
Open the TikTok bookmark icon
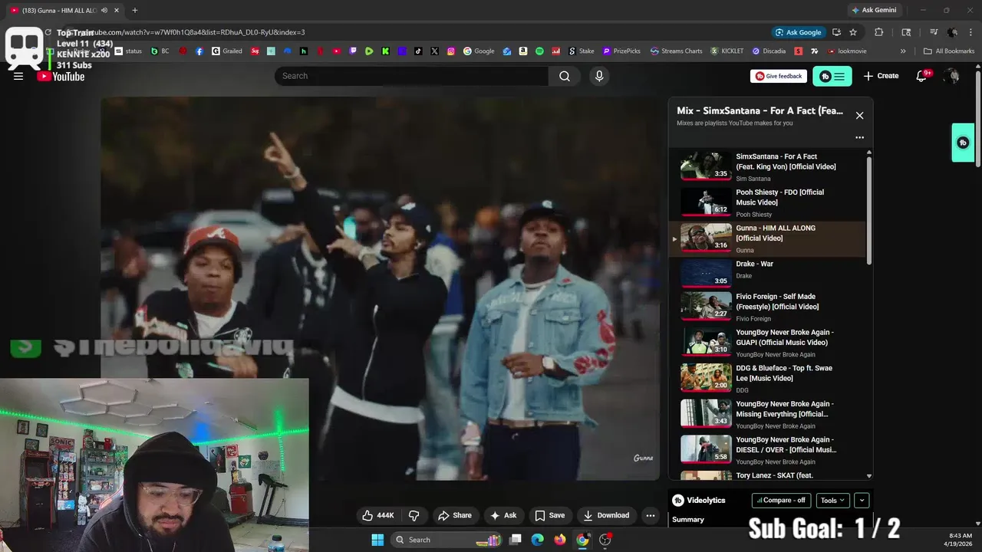pos(418,51)
